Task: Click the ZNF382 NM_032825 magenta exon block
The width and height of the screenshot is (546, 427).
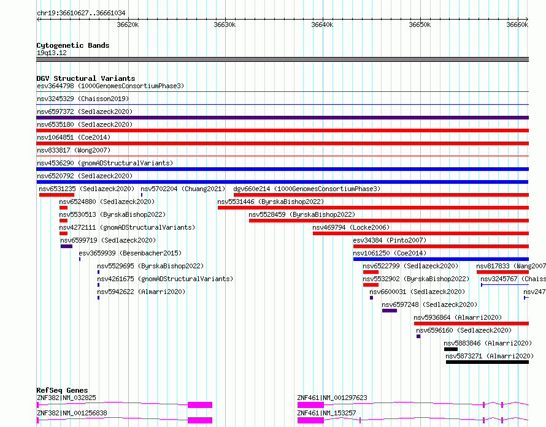Action: [x=200, y=405]
